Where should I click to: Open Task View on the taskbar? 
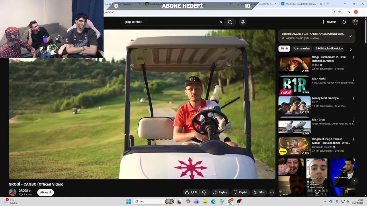pos(179,201)
